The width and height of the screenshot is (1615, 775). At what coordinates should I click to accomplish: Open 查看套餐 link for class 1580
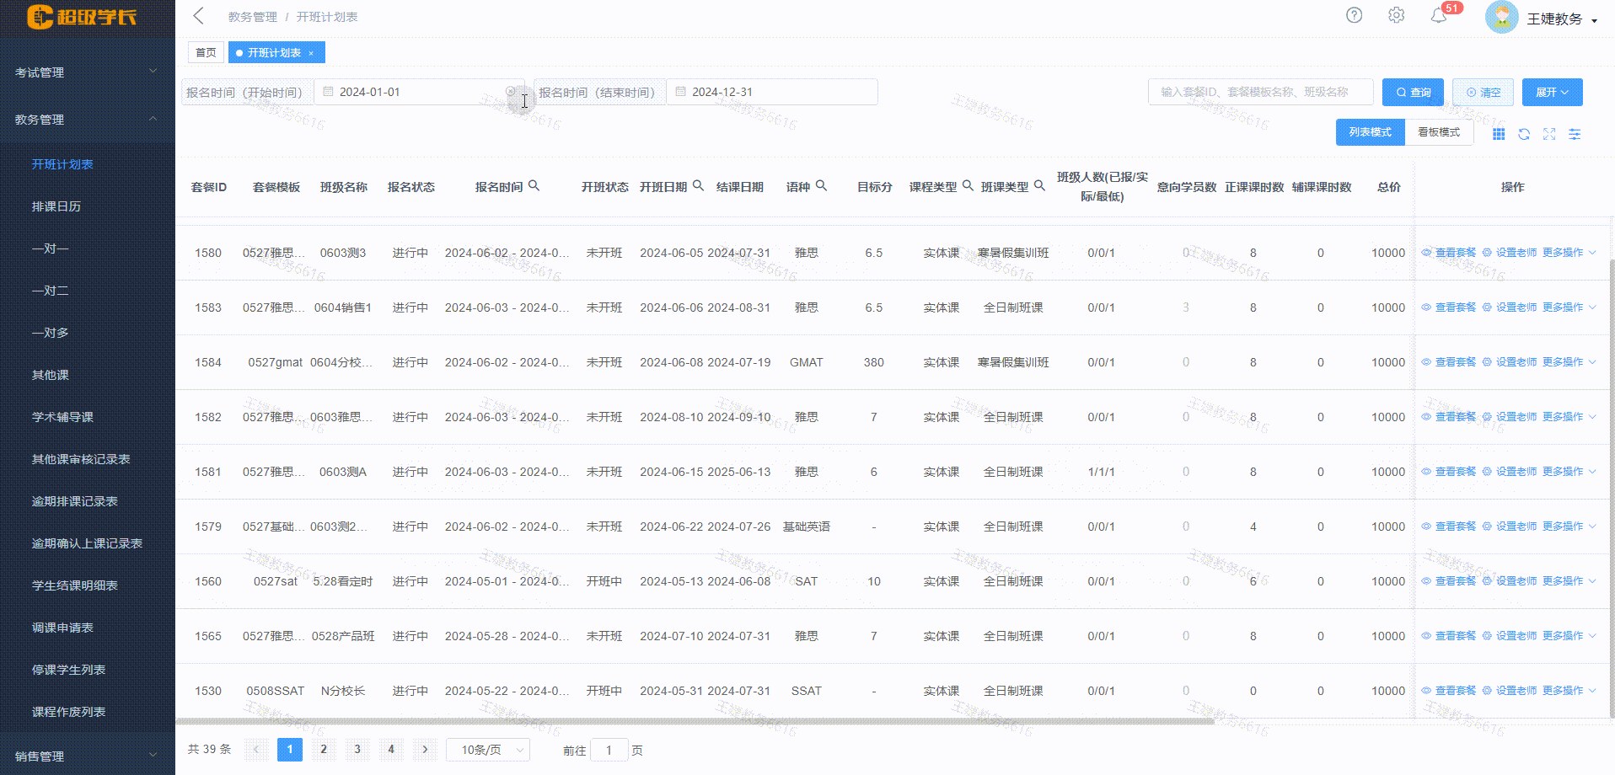pyautogui.click(x=1455, y=252)
